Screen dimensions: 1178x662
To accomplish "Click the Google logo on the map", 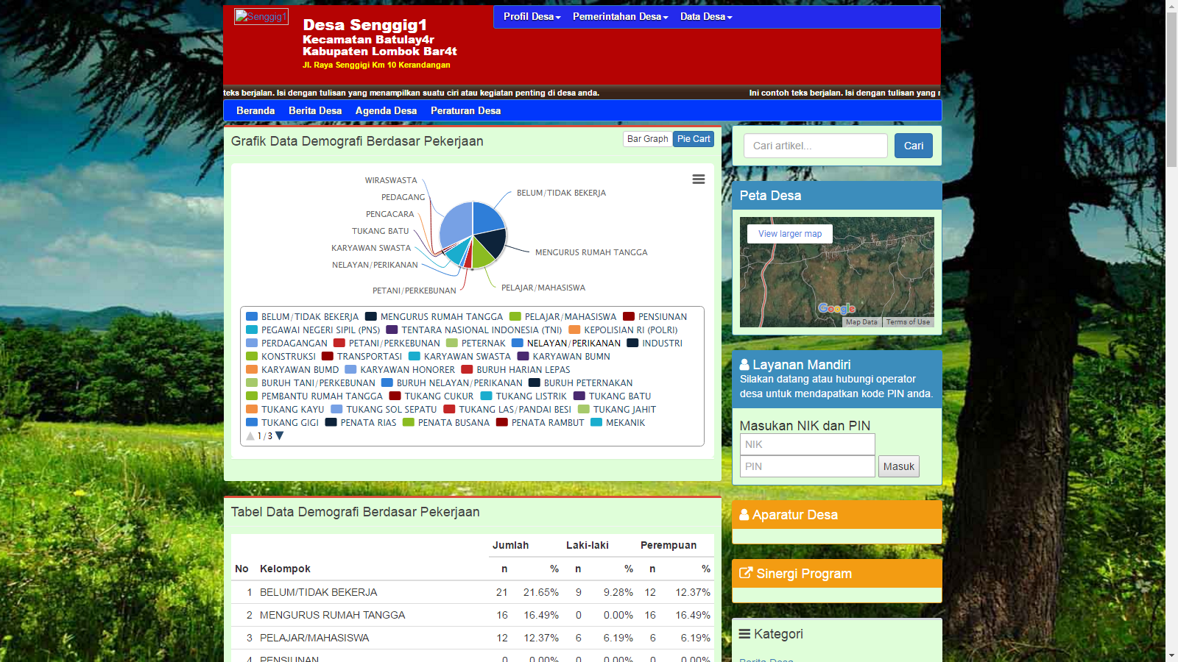I will (x=836, y=308).
